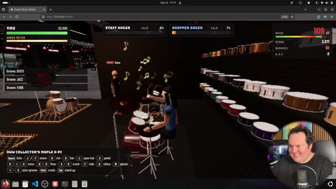Expand the list all tabs chevron
336x189 pixels.
(306, 9)
